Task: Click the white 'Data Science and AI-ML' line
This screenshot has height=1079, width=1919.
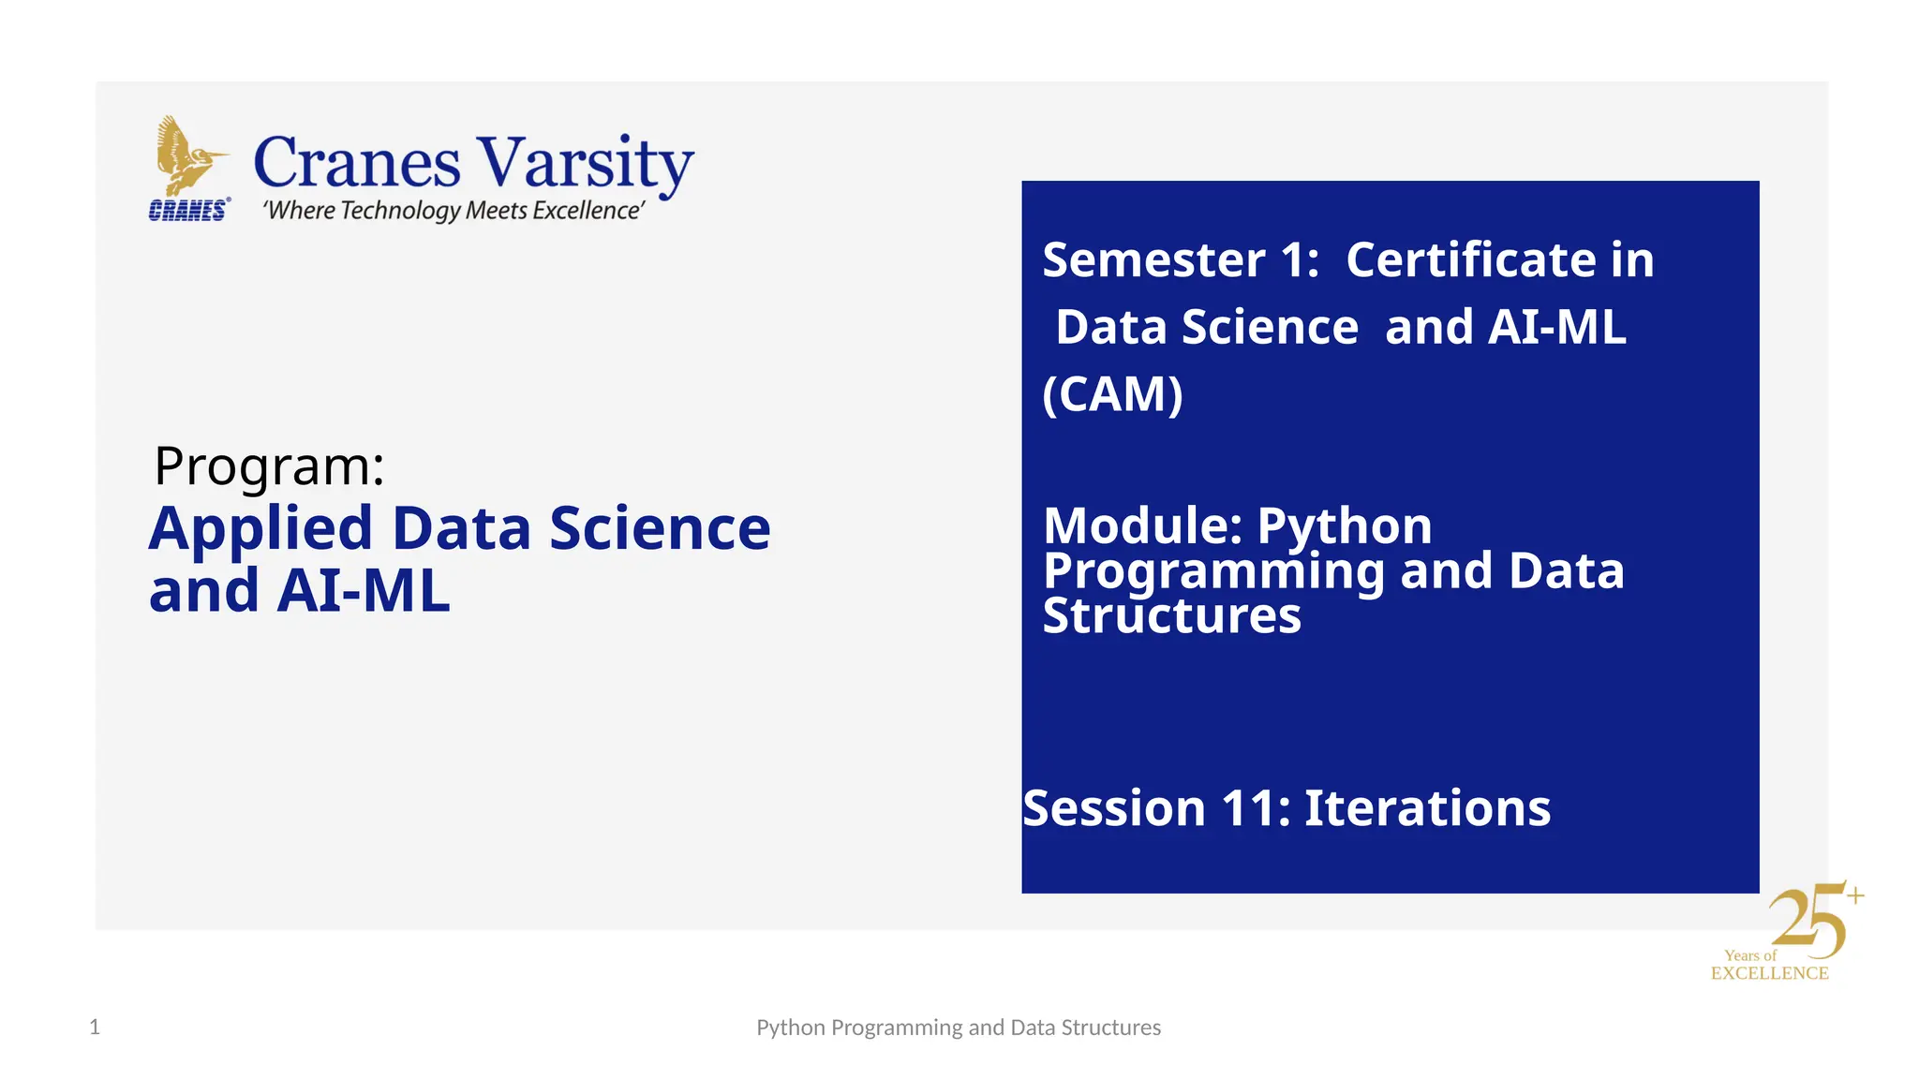Action: pyautogui.click(x=1340, y=327)
